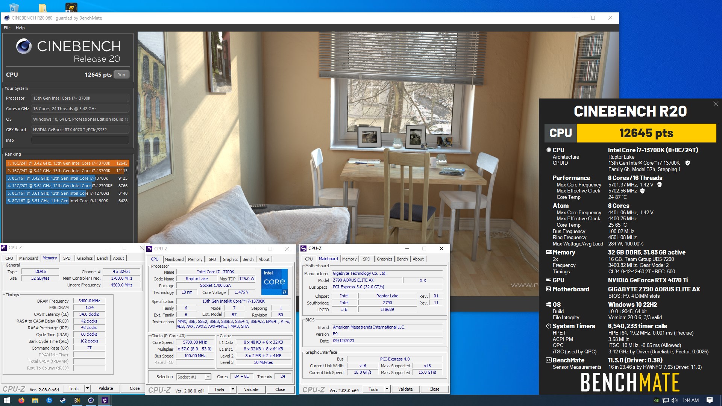Open the Windows Start menu

[x=6, y=400]
